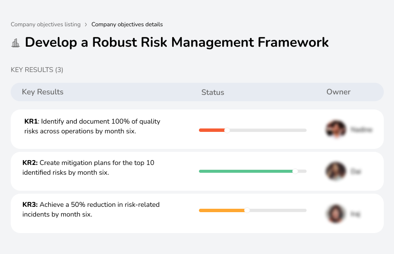Click the Owner column header
The width and height of the screenshot is (394, 254).
click(339, 92)
